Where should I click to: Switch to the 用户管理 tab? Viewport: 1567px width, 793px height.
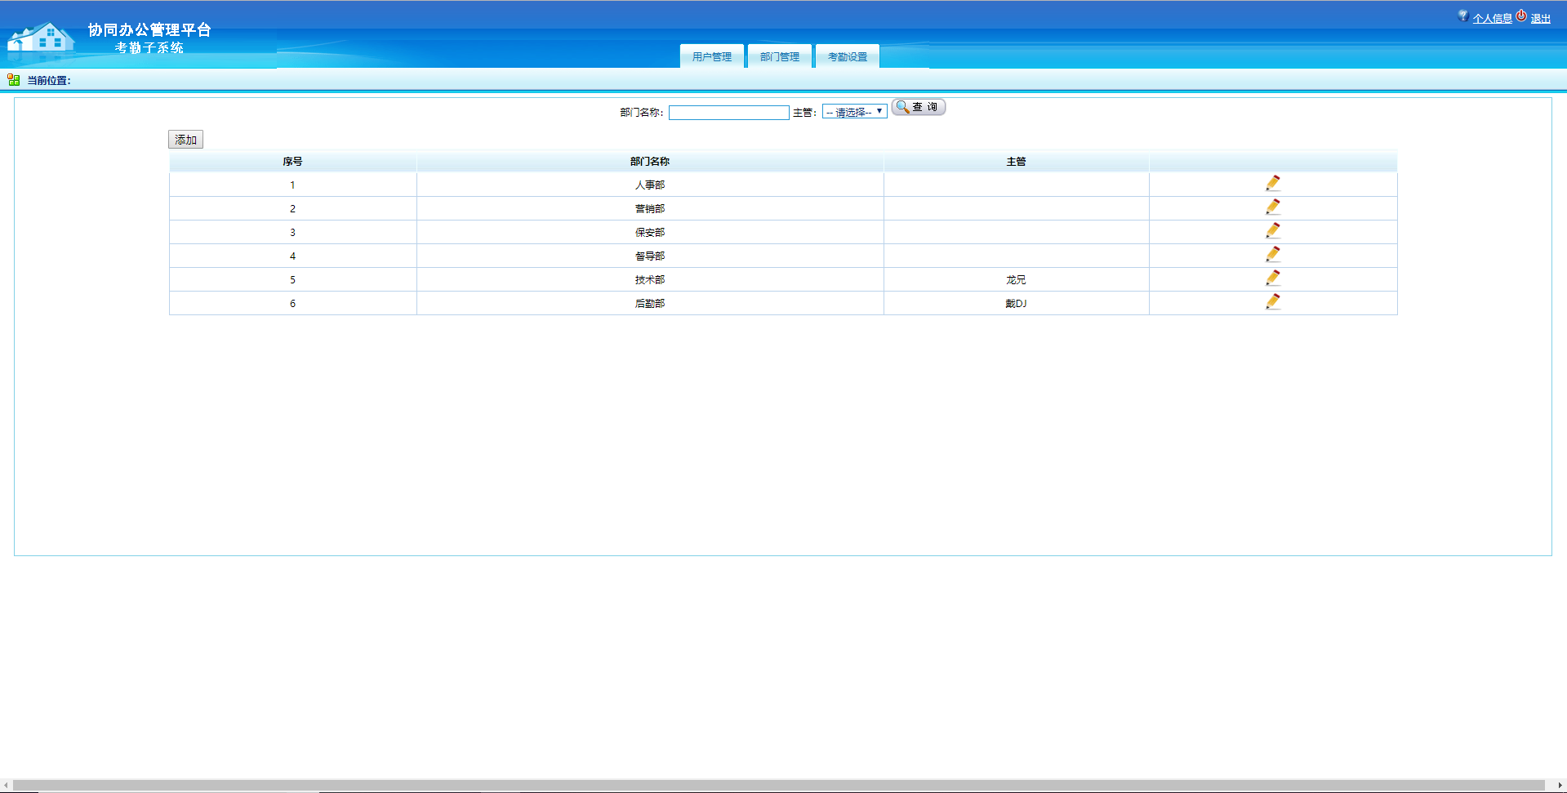pyautogui.click(x=711, y=56)
